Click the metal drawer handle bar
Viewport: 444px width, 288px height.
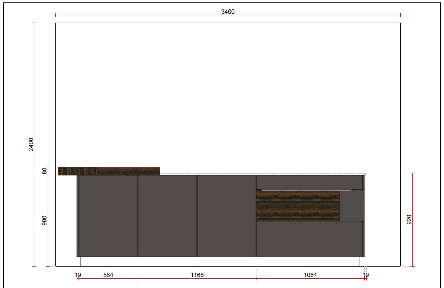pos(306,190)
